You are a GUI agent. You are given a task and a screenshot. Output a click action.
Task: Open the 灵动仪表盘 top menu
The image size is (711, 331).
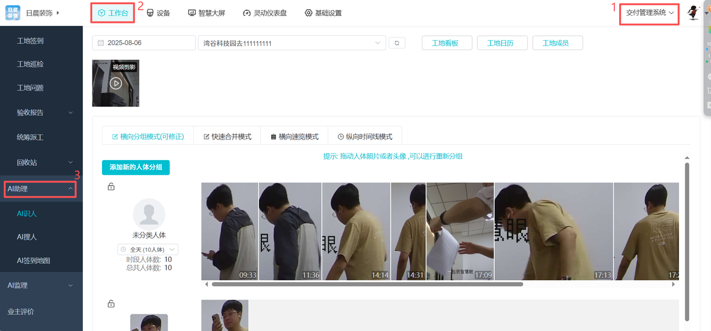pos(265,13)
